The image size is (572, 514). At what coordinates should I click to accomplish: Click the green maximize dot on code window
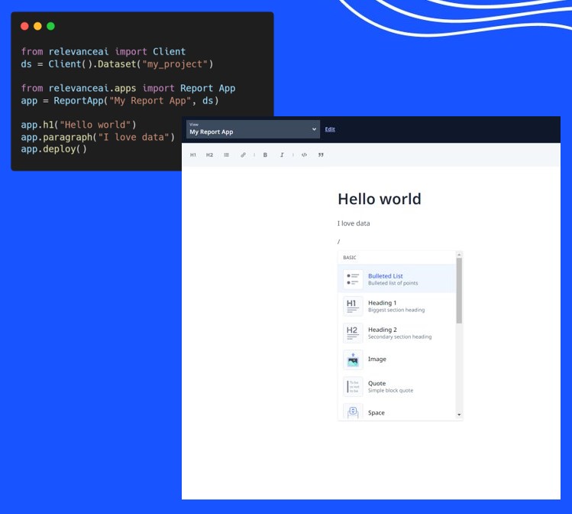tap(50, 26)
